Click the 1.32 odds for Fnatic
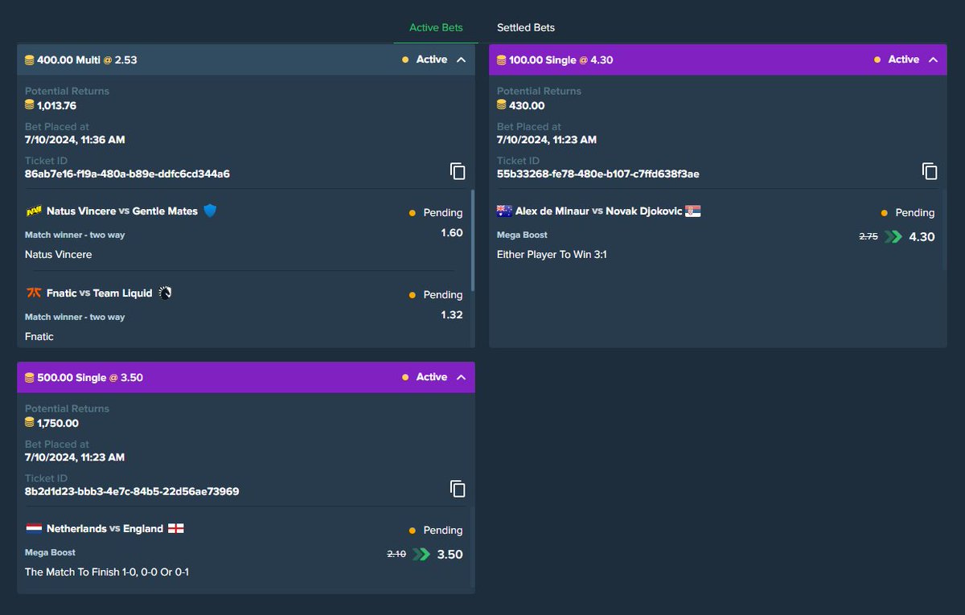This screenshot has height=615, width=965. (x=452, y=314)
